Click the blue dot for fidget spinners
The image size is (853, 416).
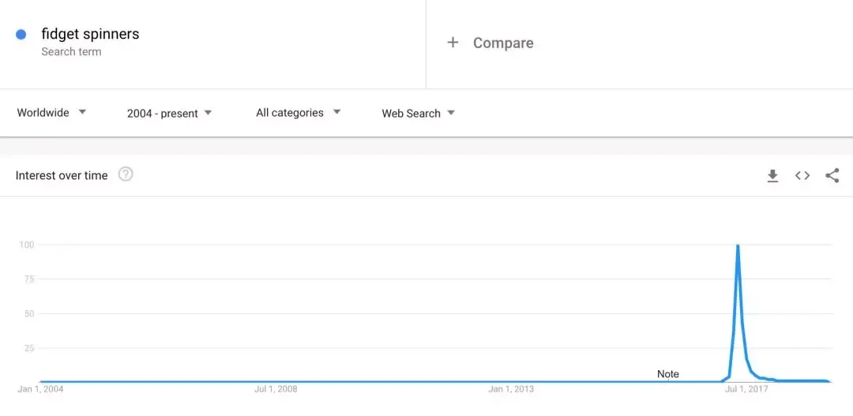[x=21, y=35]
